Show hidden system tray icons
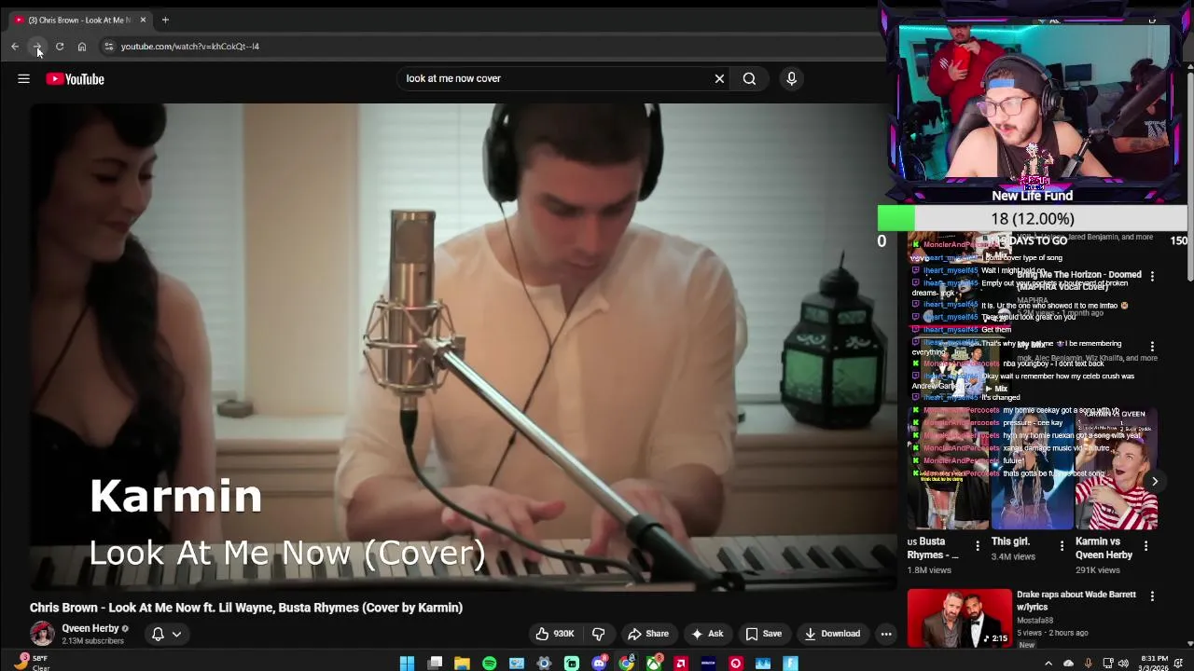Screen dimensions: 1194x671 1048,664
